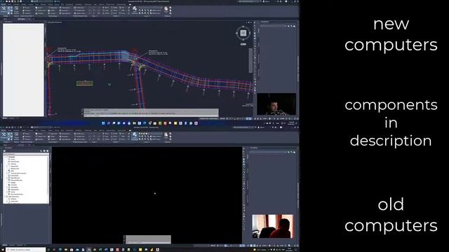Open the layer dropdown in the lower ribbon

click(150, 134)
